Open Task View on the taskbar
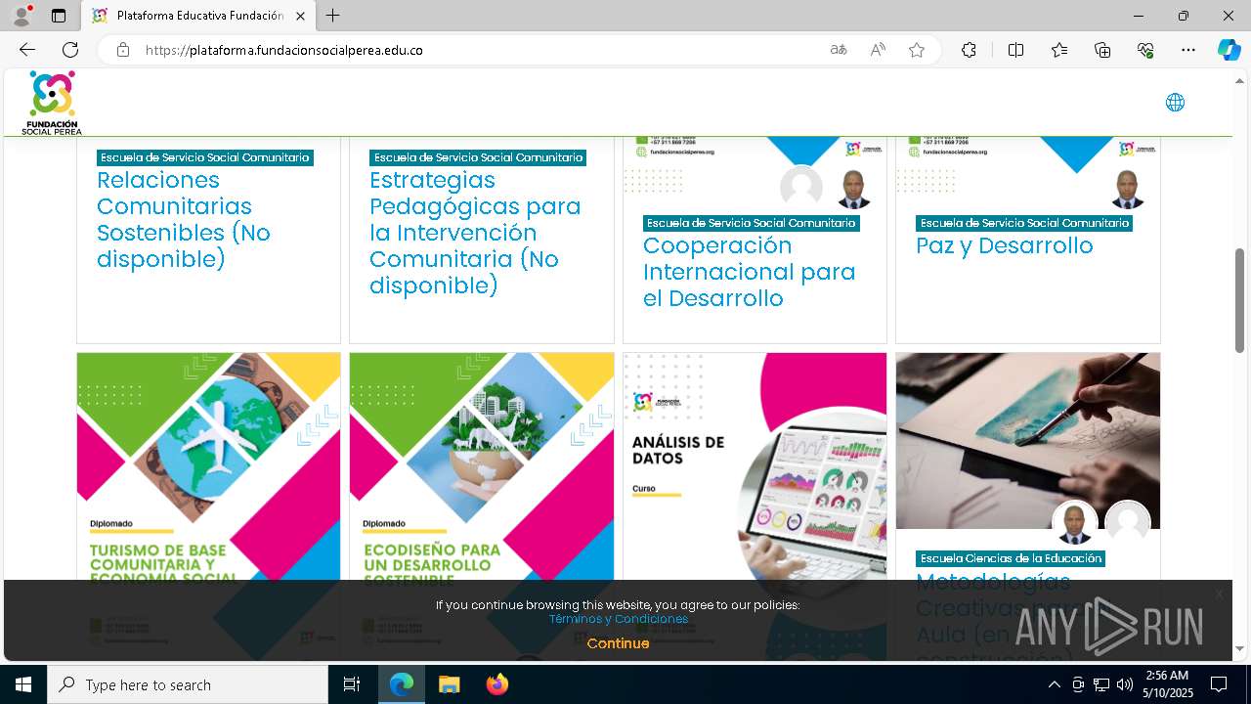1251x704 pixels. click(x=352, y=684)
